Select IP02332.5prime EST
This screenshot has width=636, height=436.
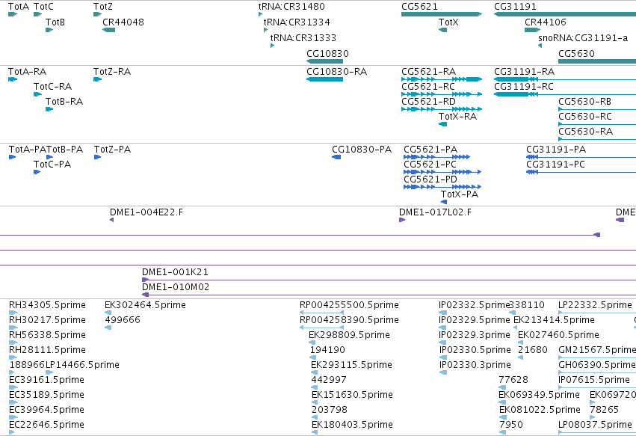click(x=442, y=313)
